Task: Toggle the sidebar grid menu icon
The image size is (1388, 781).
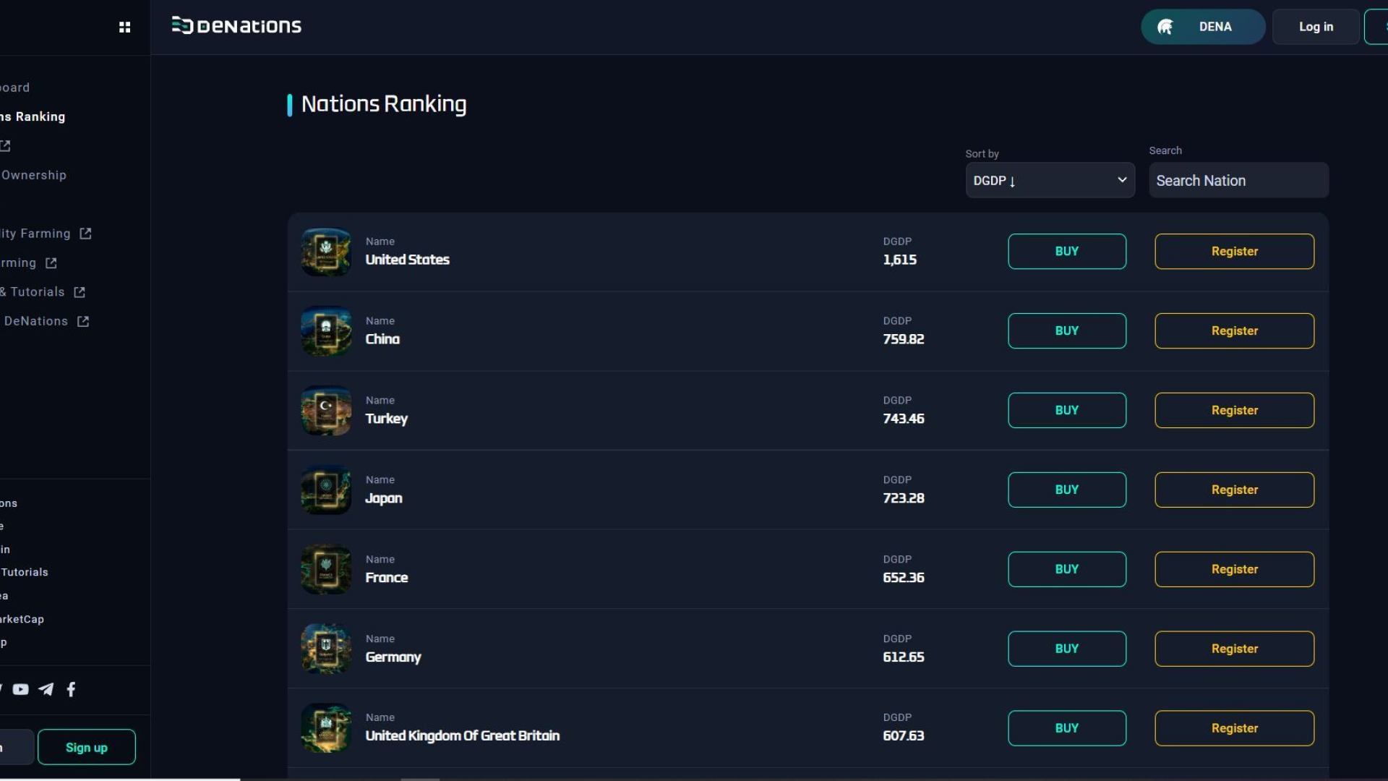Action: (124, 27)
